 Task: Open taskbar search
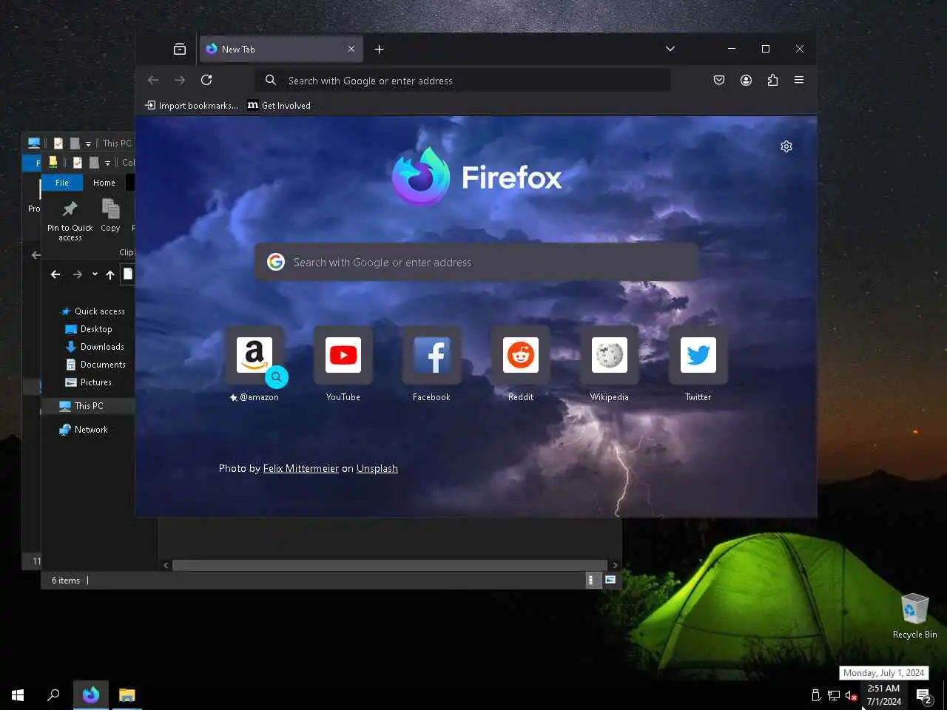click(53, 695)
